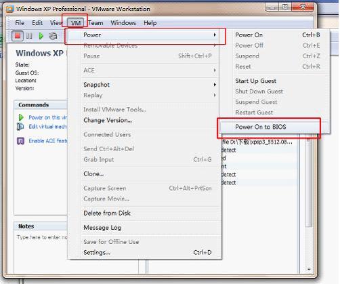Click Power on this virtual machine link

tap(48, 117)
